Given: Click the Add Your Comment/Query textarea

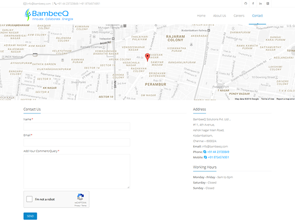Looking at the screenshot, I should coord(77,171).
